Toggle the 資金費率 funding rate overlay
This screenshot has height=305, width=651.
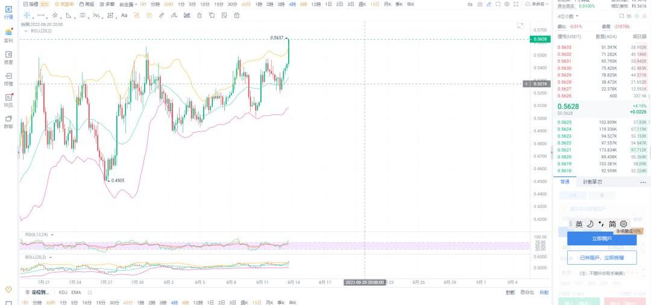tap(66, 4)
